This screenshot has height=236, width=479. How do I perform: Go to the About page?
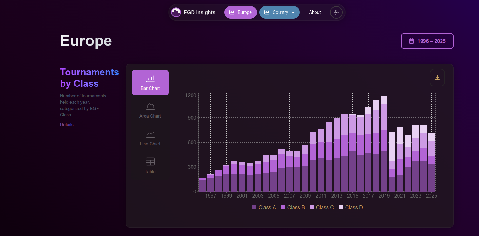pos(315,12)
